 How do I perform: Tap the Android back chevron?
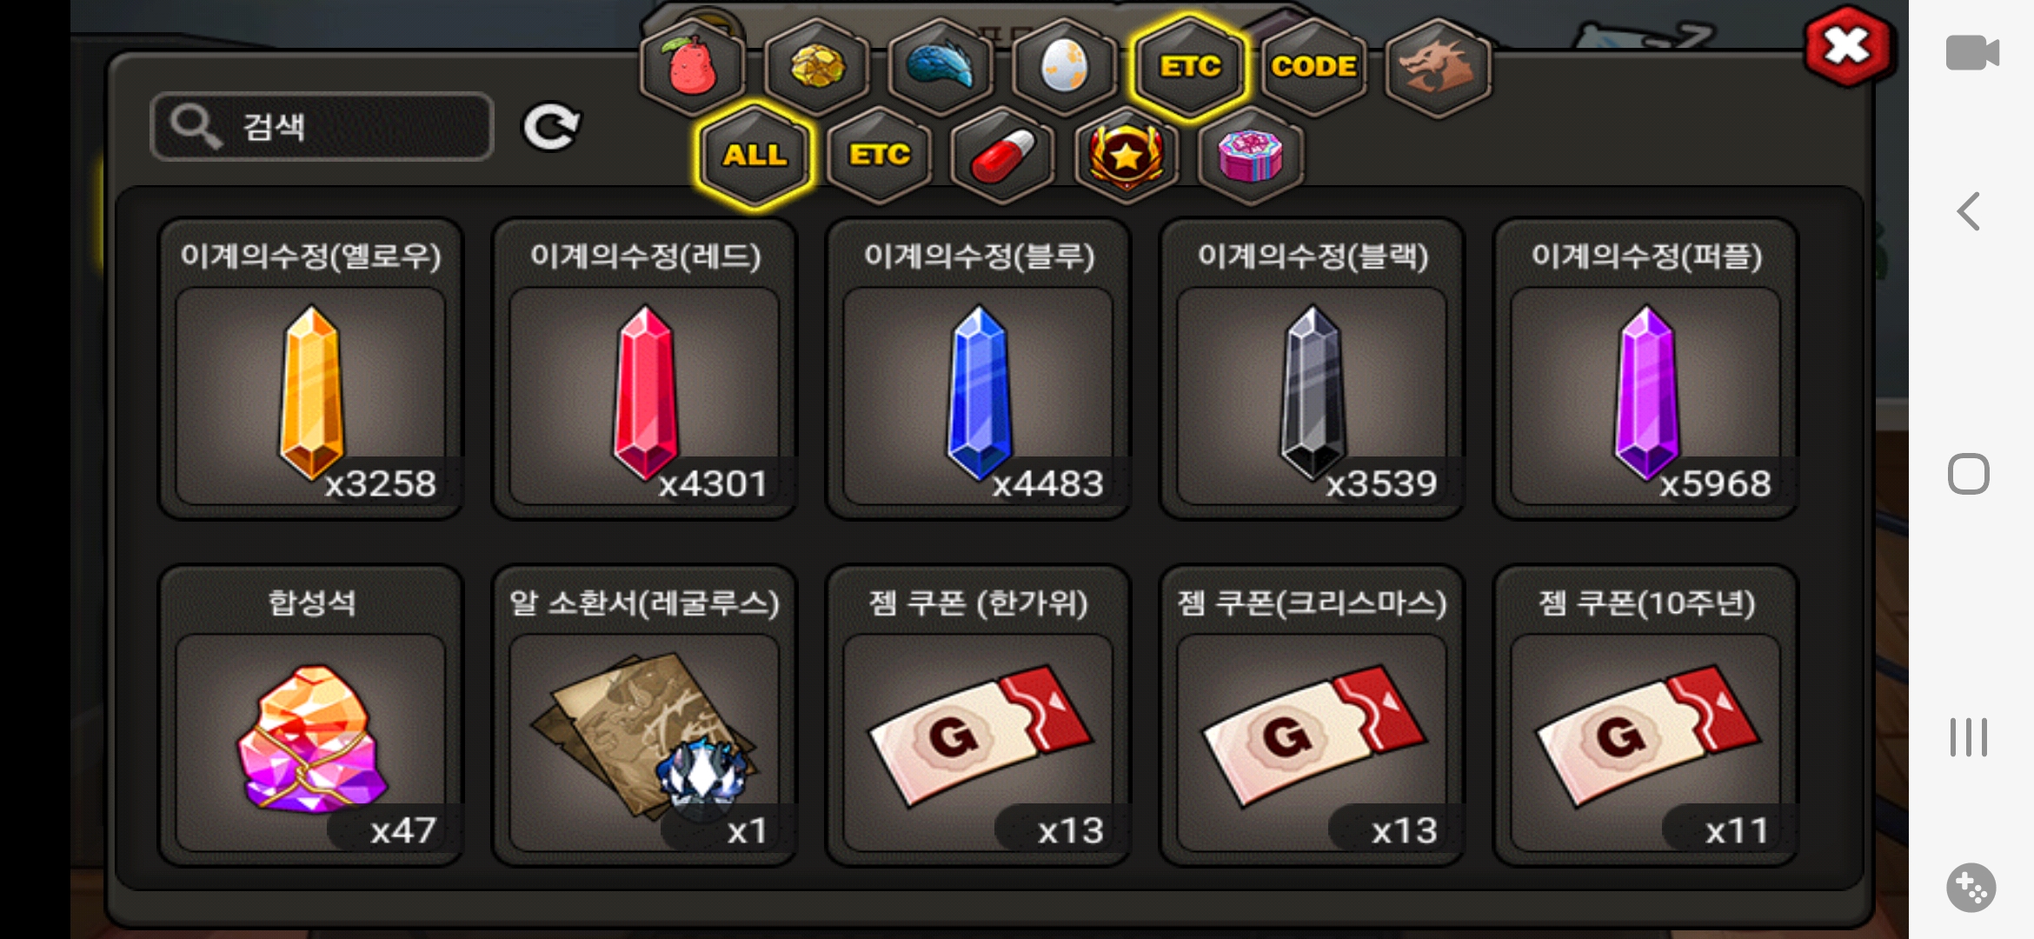pyautogui.click(x=1968, y=211)
